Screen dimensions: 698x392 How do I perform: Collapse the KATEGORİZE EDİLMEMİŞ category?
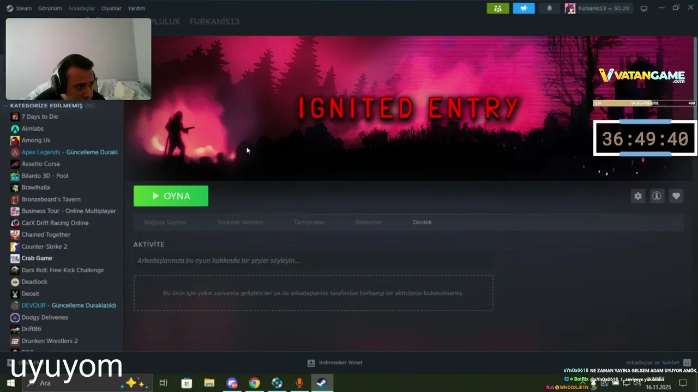coord(7,106)
